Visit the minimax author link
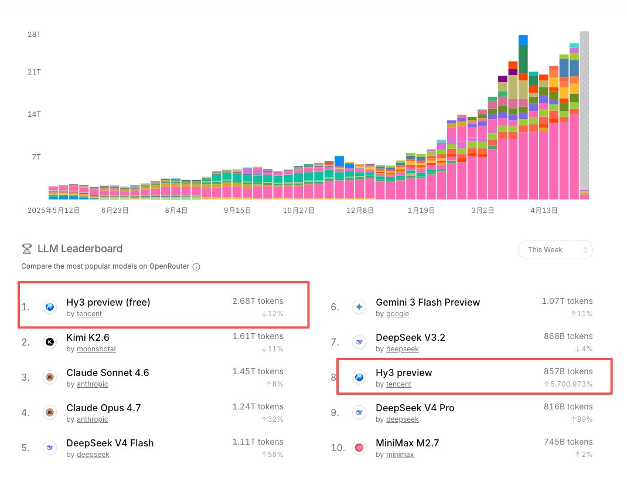 [400, 455]
